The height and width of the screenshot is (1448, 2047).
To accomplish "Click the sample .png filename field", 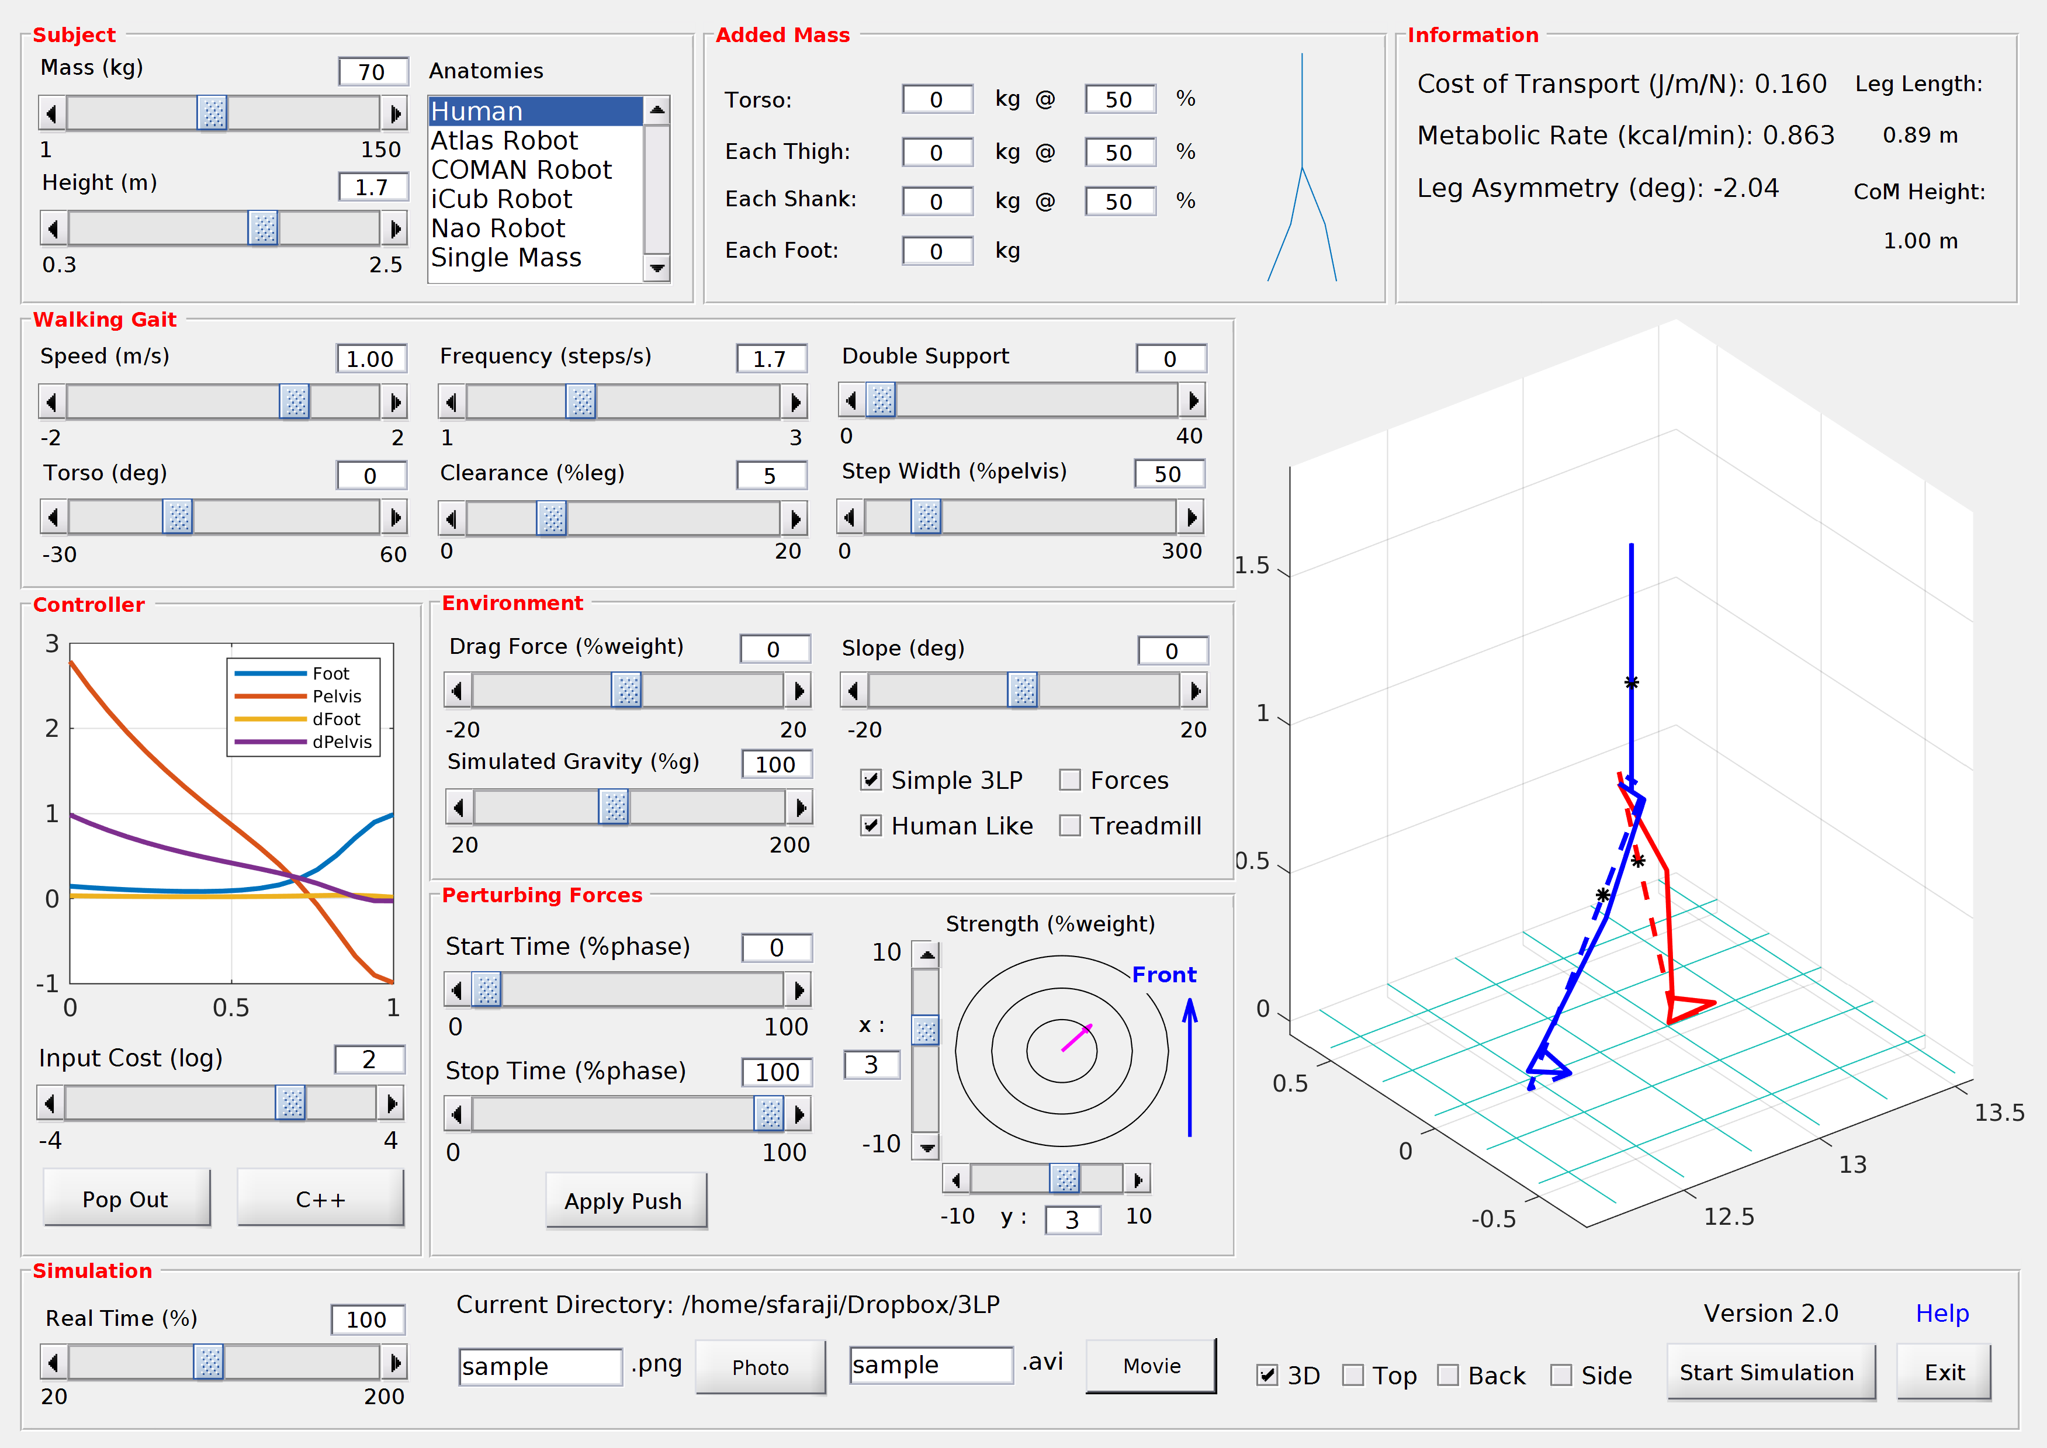I will click(541, 1366).
